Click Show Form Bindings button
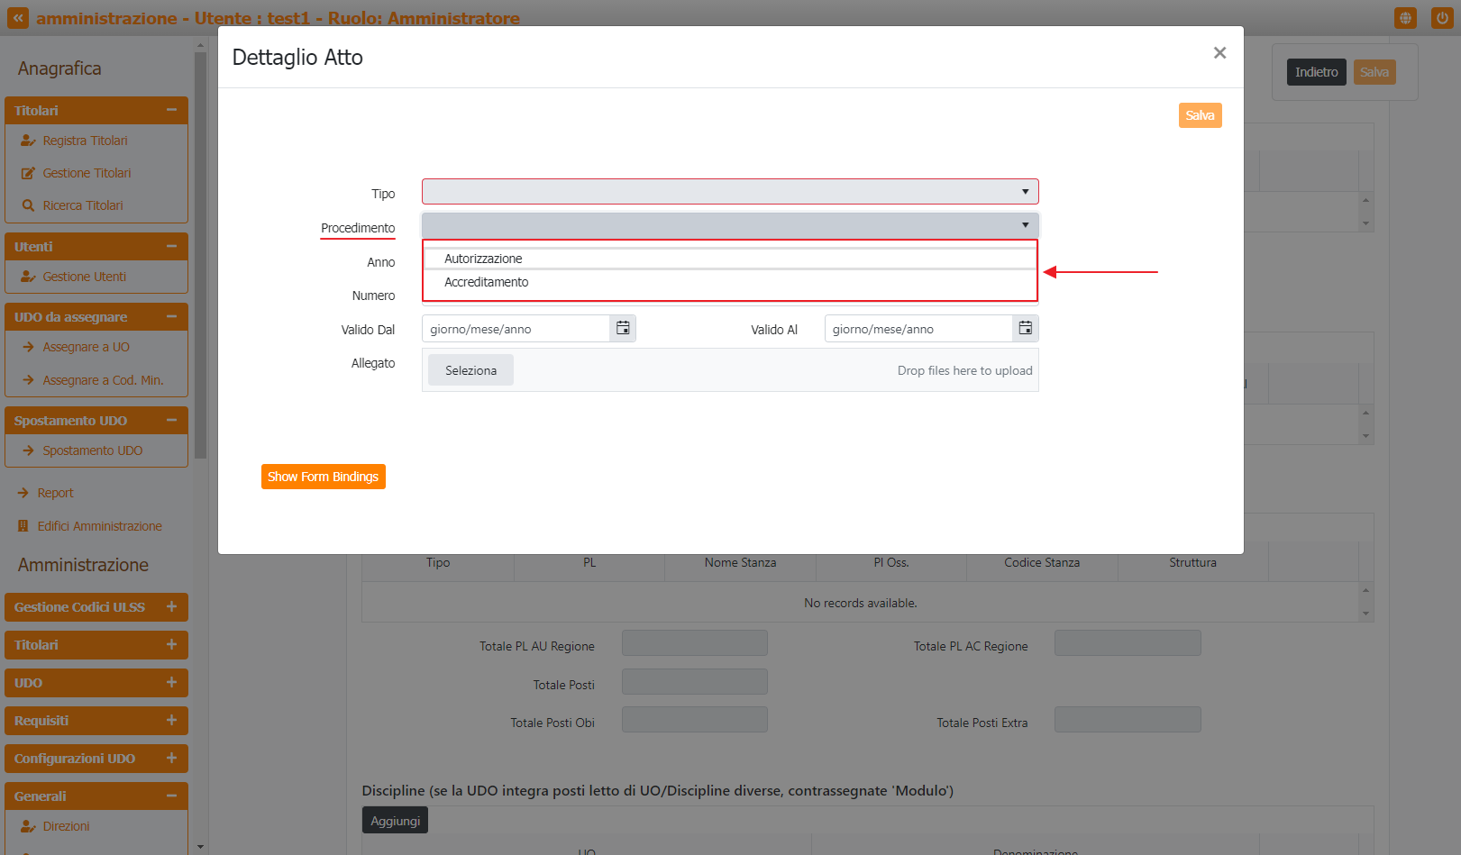This screenshot has width=1461, height=855. (323, 477)
